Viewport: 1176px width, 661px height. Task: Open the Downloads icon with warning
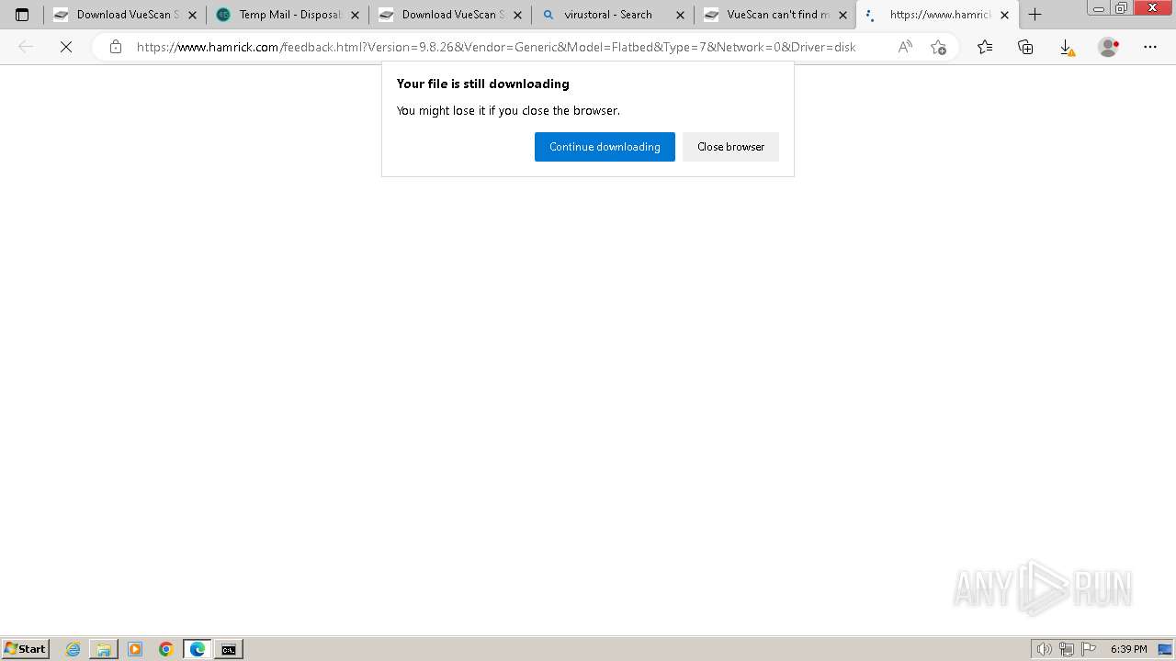pos(1066,47)
